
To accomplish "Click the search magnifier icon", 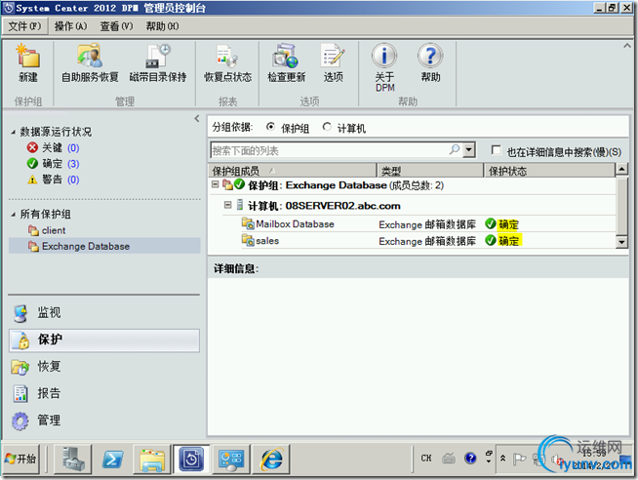I will click(x=455, y=149).
